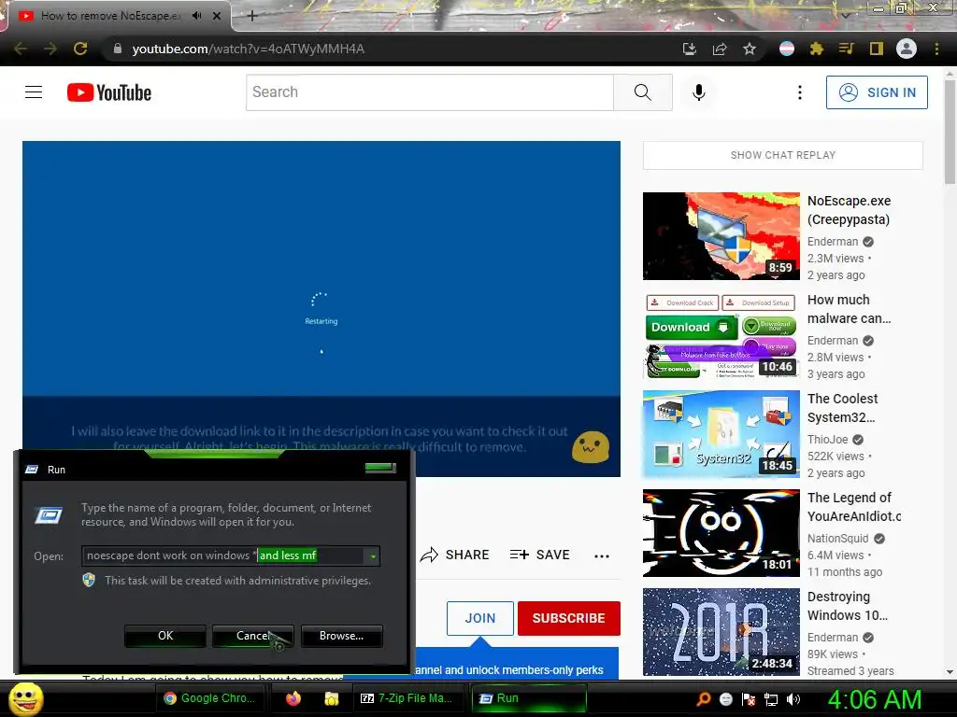This screenshot has height=717, width=957.
Task: Click the search tray icon in taskbar
Action: click(x=703, y=699)
